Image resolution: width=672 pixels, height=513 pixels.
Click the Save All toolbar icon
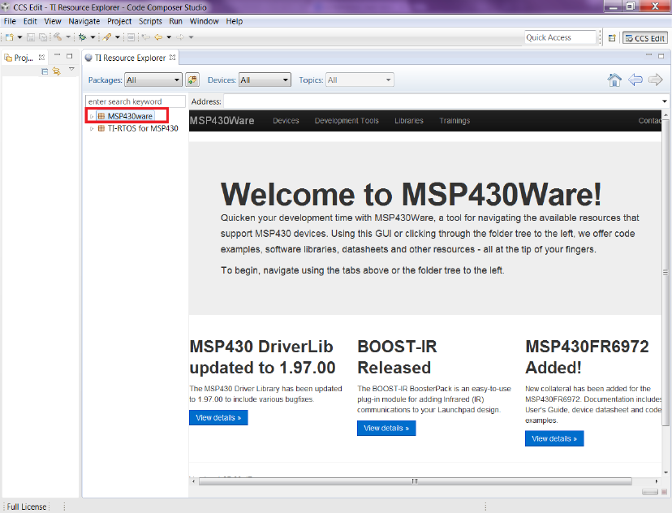tap(43, 37)
